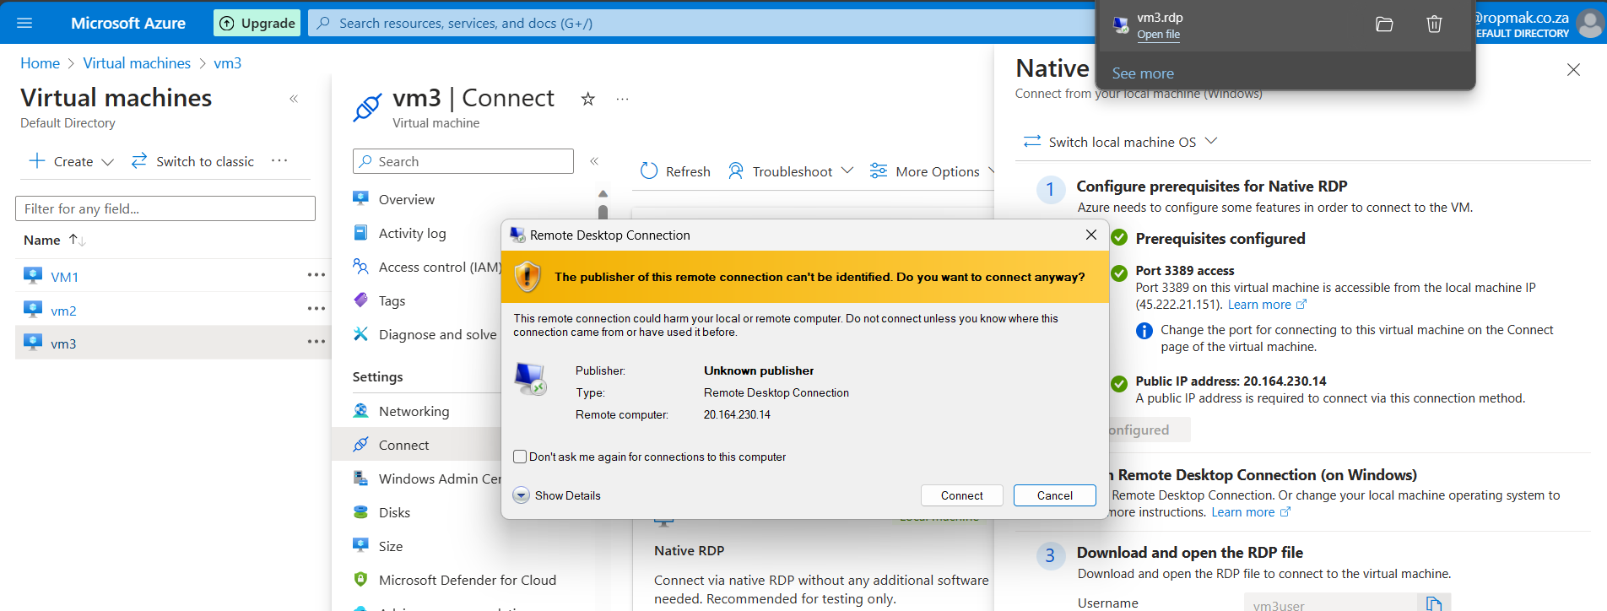Click Refresh on the Connect toolbar
The height and width of the screenshot is (611, 1607).
coord(675,171)
